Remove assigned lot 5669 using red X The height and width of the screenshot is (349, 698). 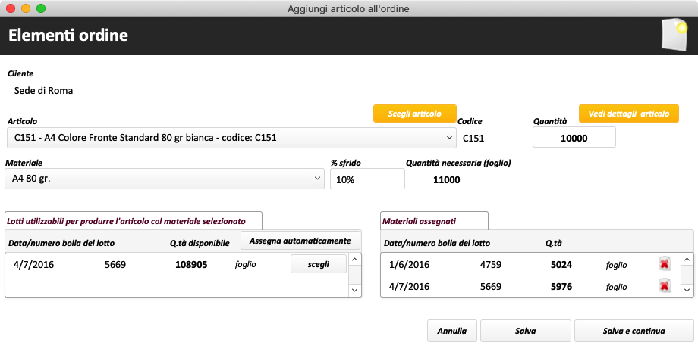664,286
